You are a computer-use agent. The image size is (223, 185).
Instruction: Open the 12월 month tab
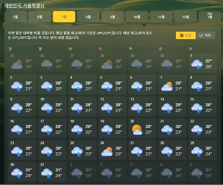pyautogui.click(x=185, y=17)
